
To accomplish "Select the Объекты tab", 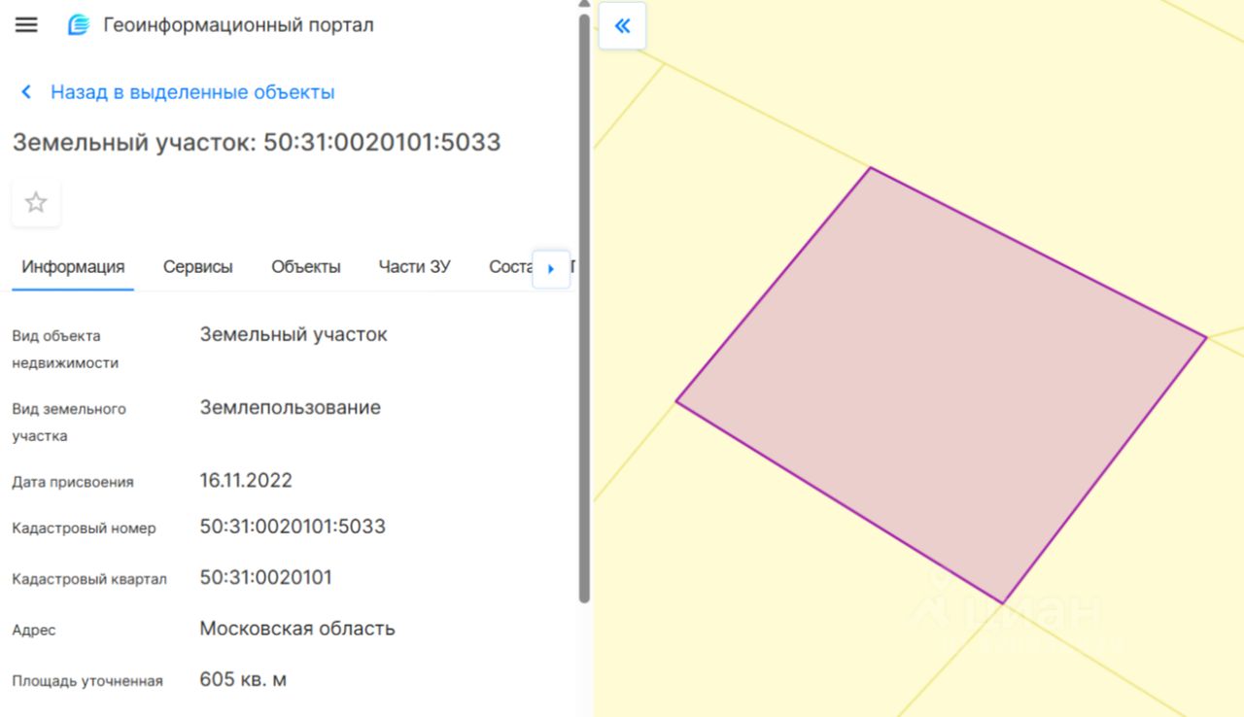I will click(x=305, y=266).
